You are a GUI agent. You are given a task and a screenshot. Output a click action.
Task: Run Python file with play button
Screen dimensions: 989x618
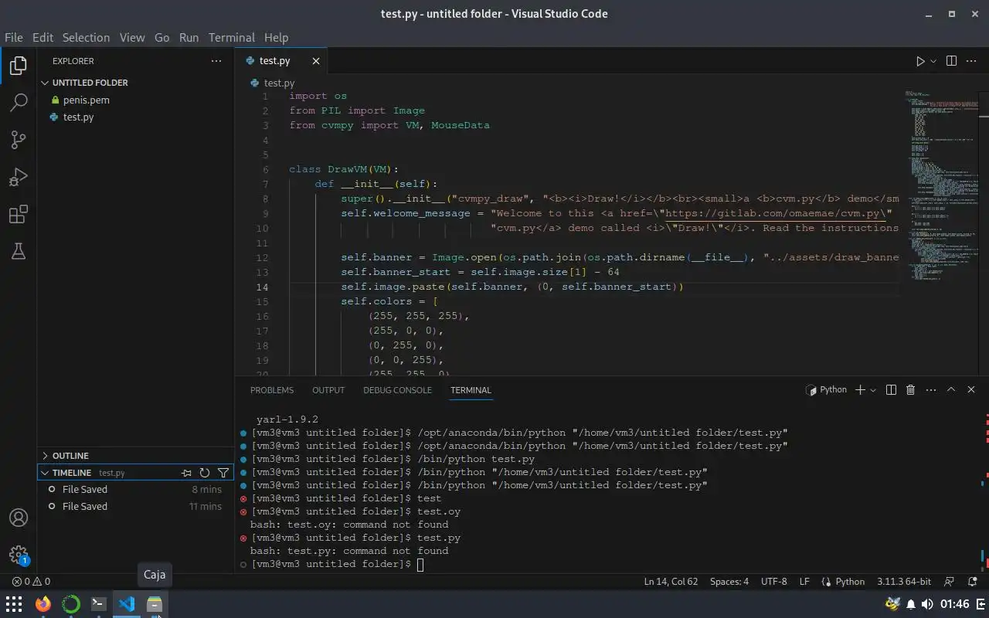pyautogui.click(x=920, y=61)
